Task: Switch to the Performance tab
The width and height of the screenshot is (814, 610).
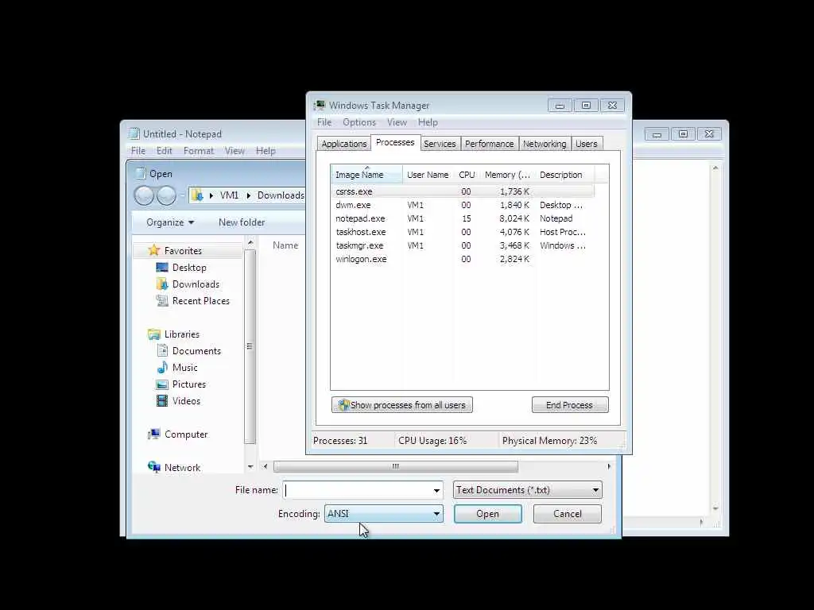Action: click(x=489, y=144)
